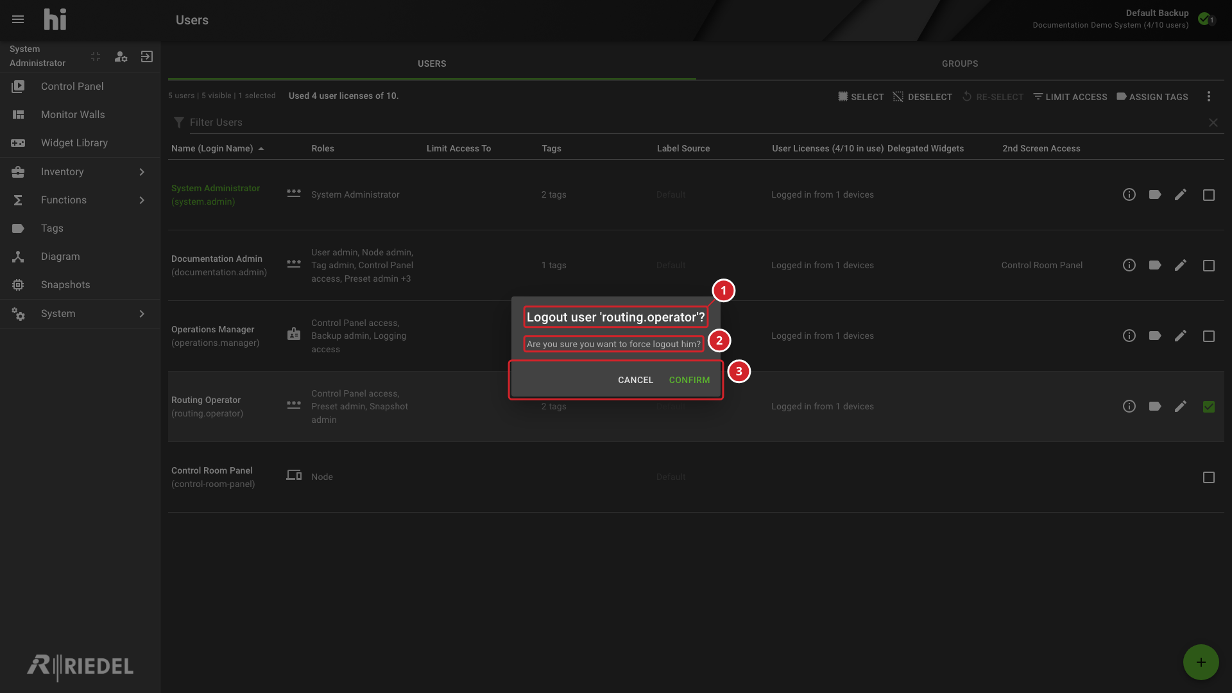Sort by Name (Login Name) column

point(218,148)
